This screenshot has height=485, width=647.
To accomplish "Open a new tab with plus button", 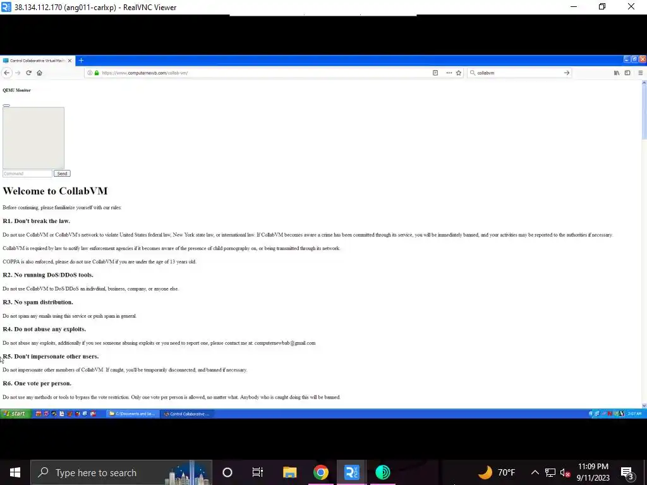I will tap(81, 61).
